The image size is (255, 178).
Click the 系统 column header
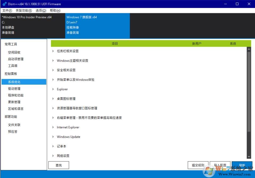point(233,44)
